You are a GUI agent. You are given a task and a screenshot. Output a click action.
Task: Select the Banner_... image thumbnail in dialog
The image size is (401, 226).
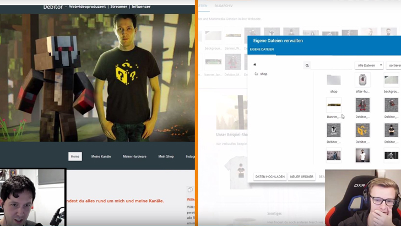(x=334, y=105)
